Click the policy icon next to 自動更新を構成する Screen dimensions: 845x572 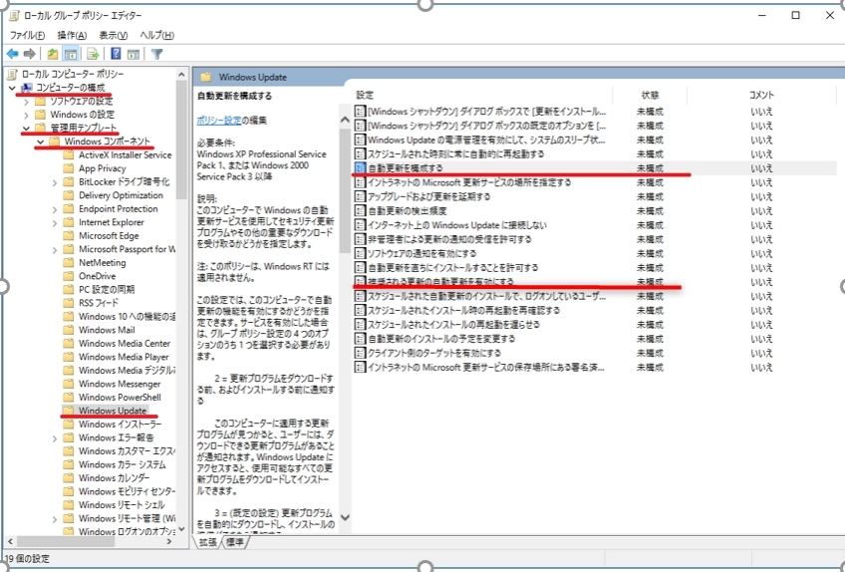(x=360, y=168)
